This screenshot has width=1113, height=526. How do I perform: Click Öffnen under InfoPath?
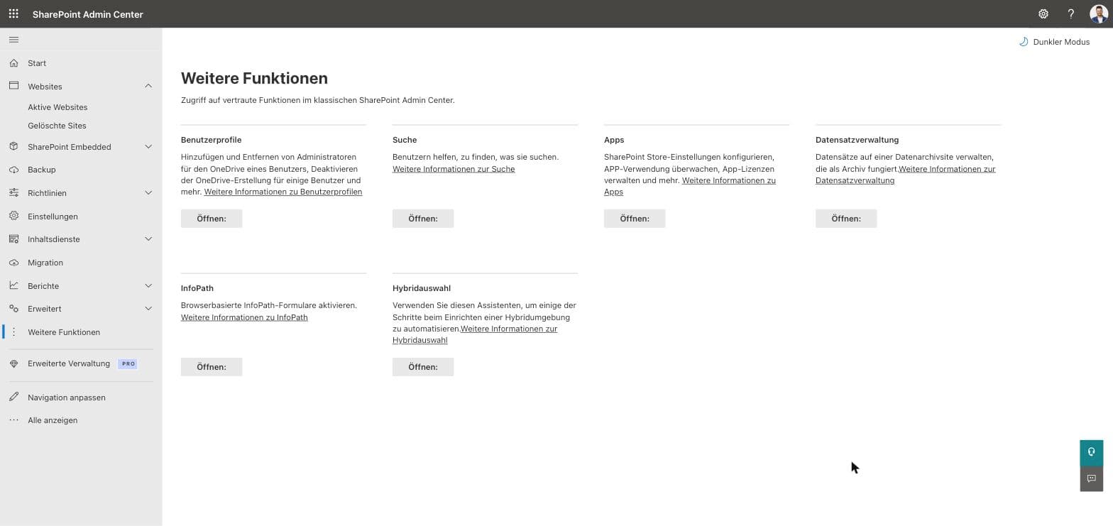(x=212, y=367)
